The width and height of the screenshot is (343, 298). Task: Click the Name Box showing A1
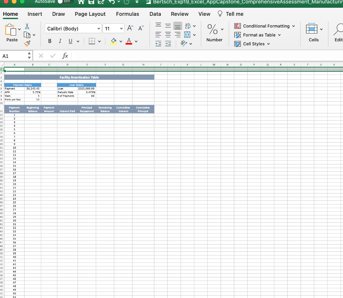(13, 56)
